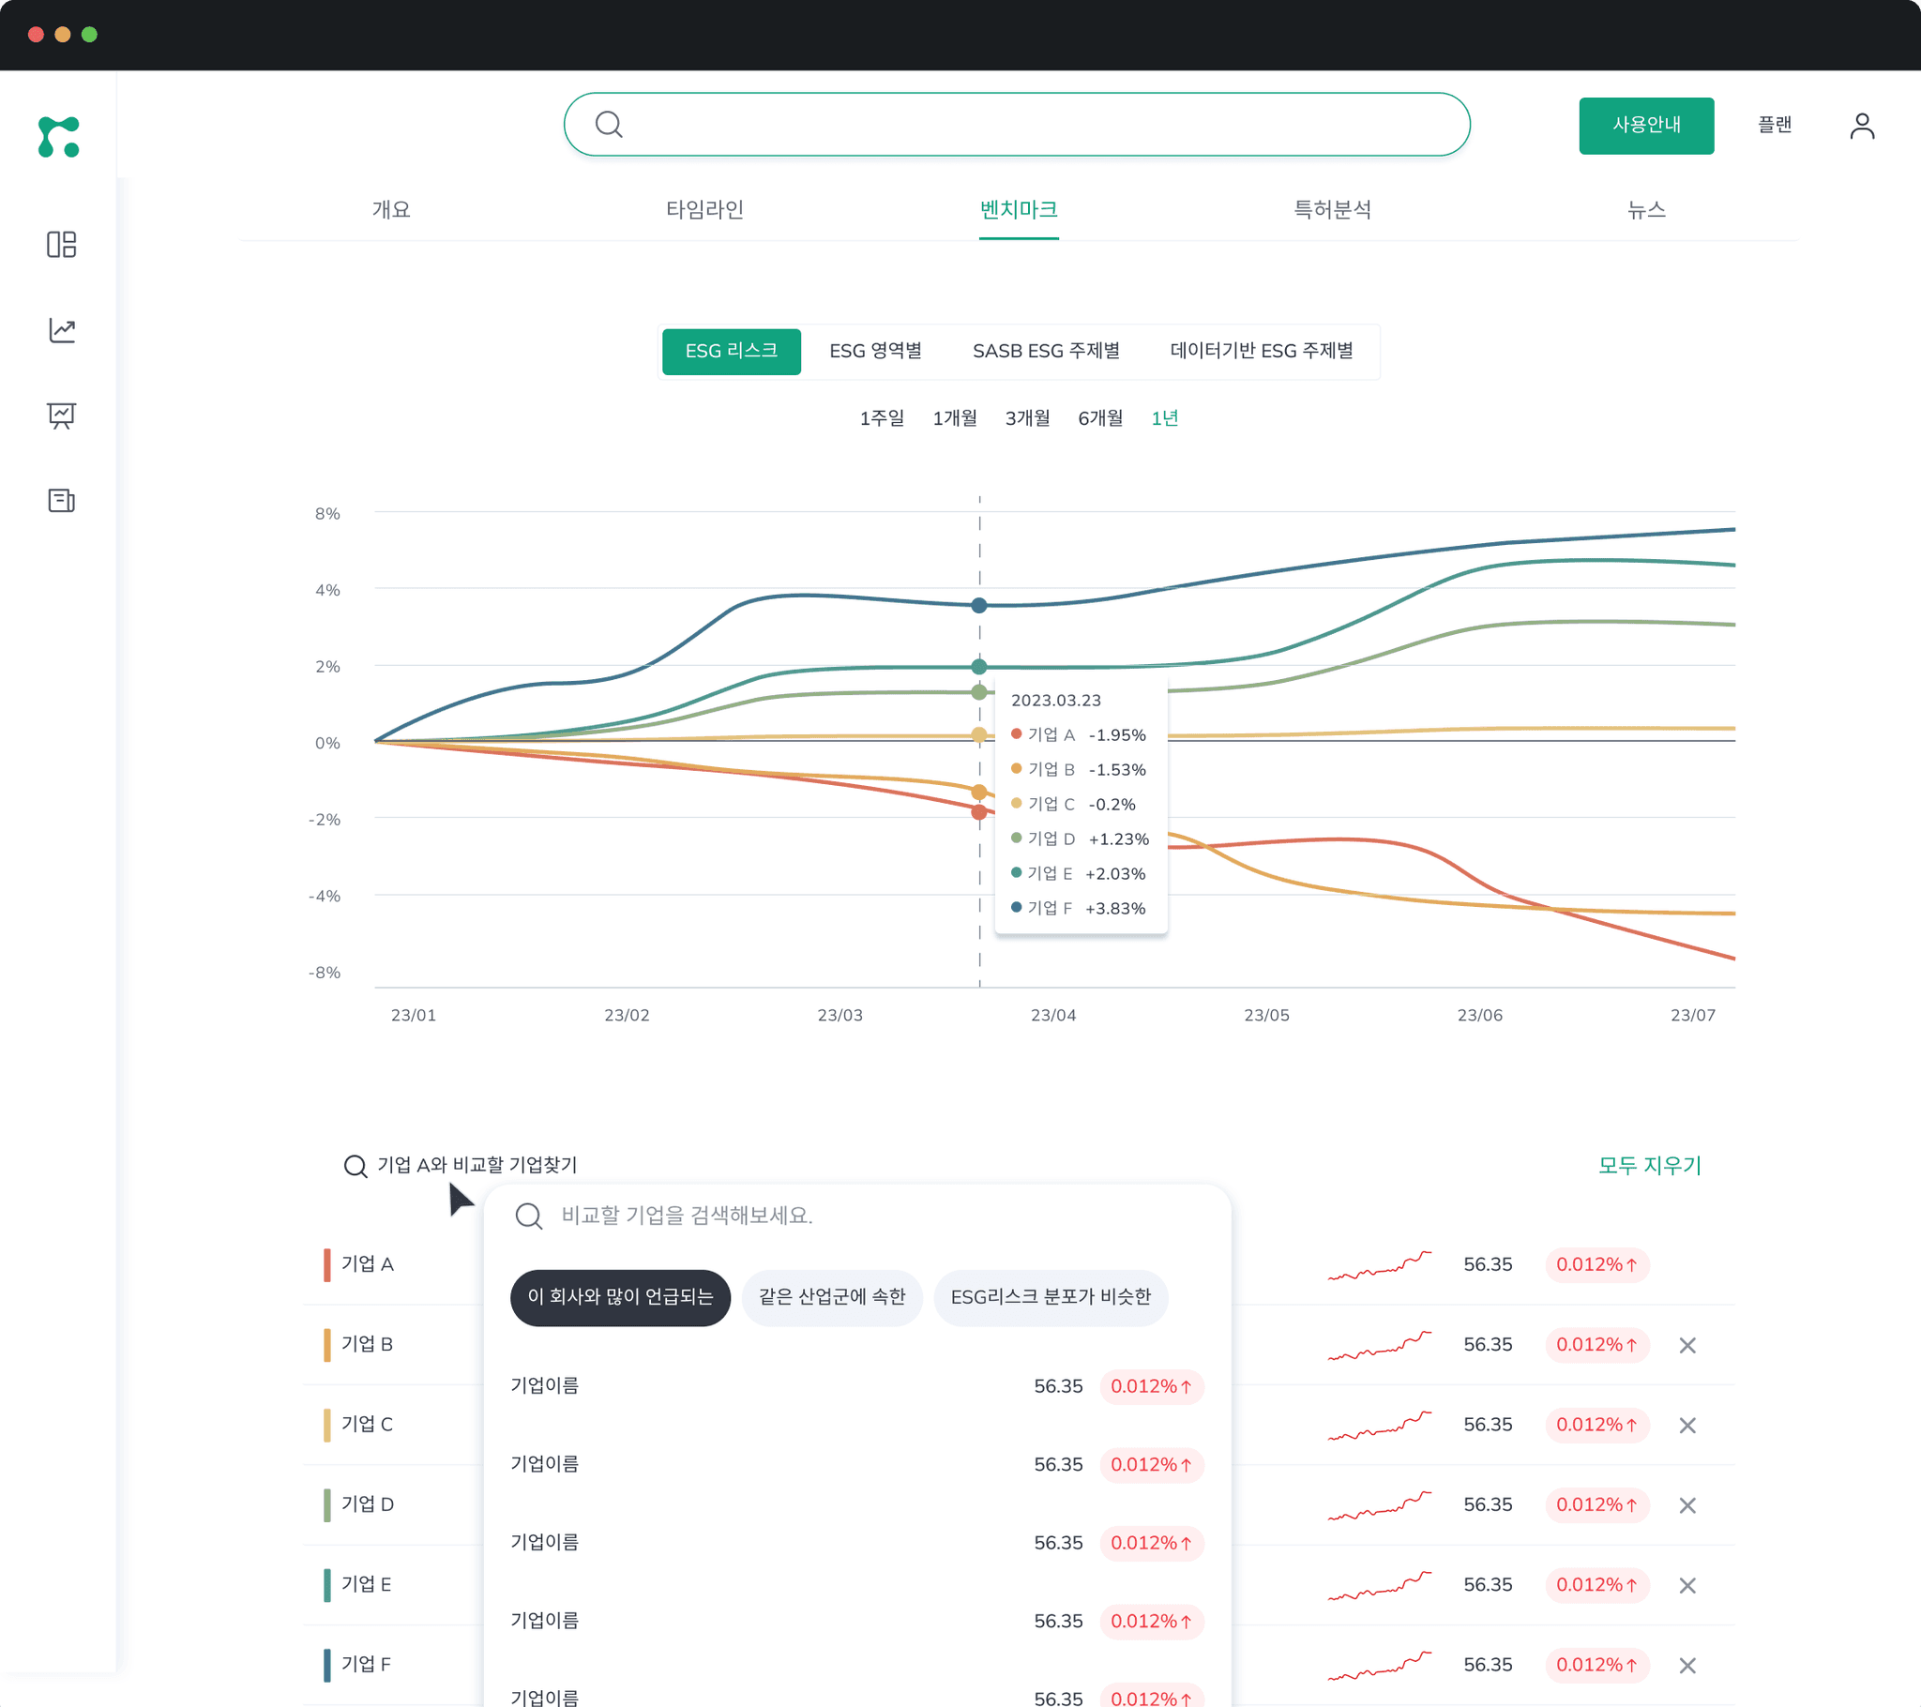Screen dimensions: 1921x1707
Task: Click the 모두 지우기 link
Action: pyautogui.click(x=1649, y=1166)
